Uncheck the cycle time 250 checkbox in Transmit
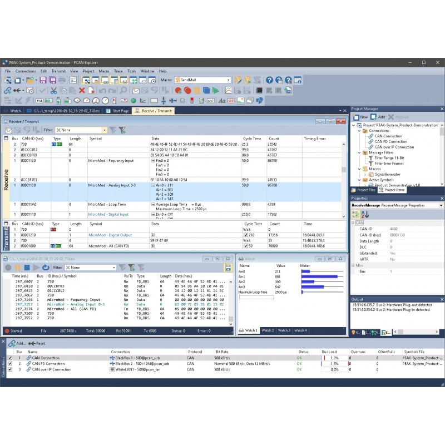The image size is (445, 445). click(246, 235)
